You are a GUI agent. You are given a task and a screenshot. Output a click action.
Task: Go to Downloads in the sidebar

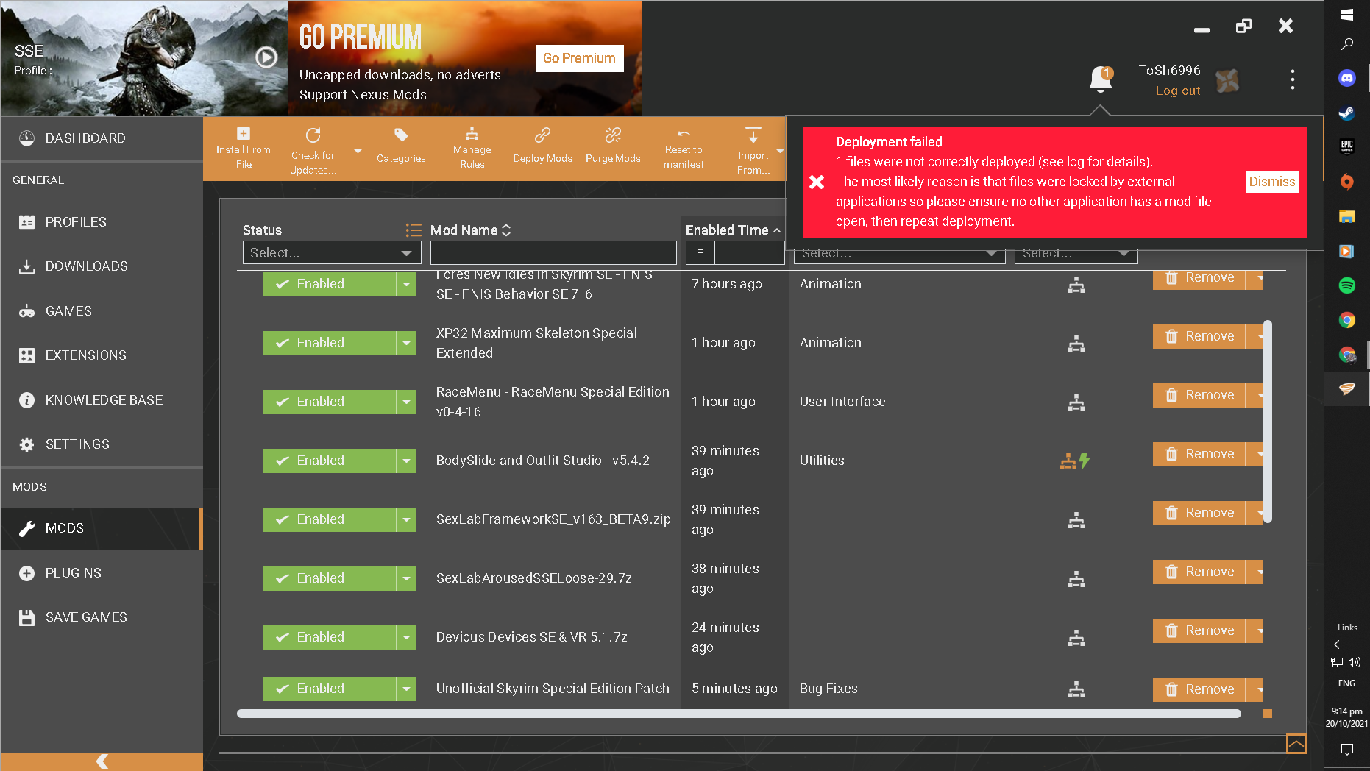86,266
